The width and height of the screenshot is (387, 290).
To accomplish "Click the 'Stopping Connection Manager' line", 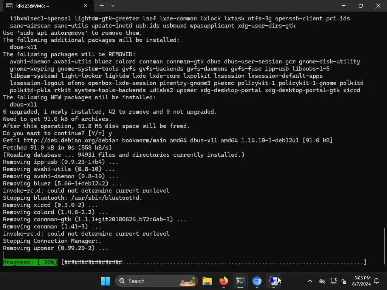I will pyautogui.click(x=52, y=241).
